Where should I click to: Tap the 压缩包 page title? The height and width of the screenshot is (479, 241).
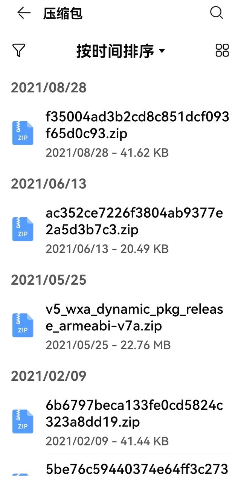coord(63,14)
